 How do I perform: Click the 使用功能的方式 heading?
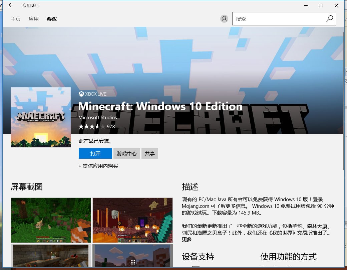point(288,257)
